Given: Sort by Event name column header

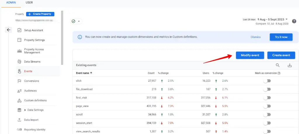Looking at the screenshot, I should click(x=84, y=73).
